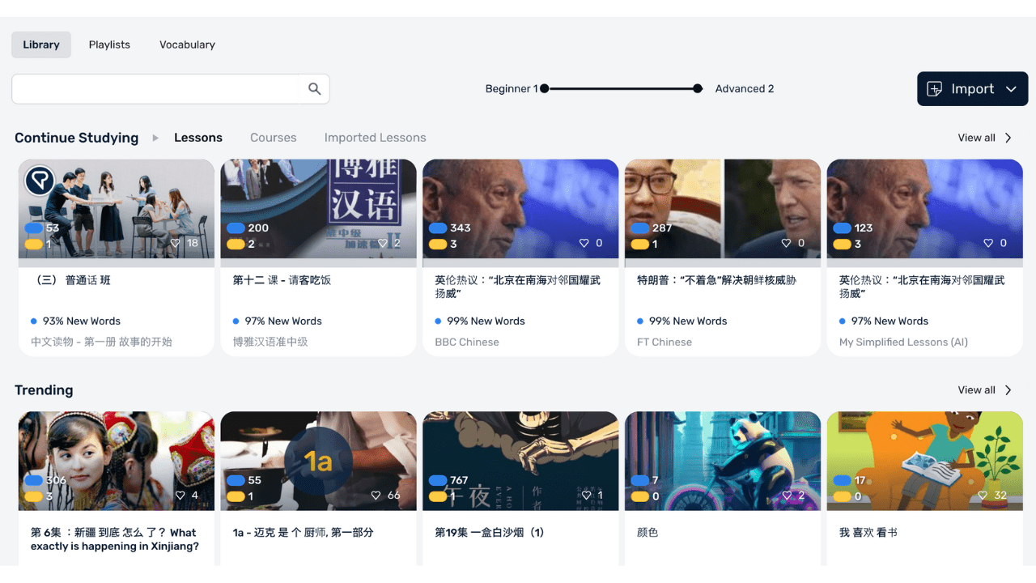Image resolution: width=1036 pixels, height=583 pixels.
Task: Click View all for Continue Studying lessons
Action: (x=979, y=138)
